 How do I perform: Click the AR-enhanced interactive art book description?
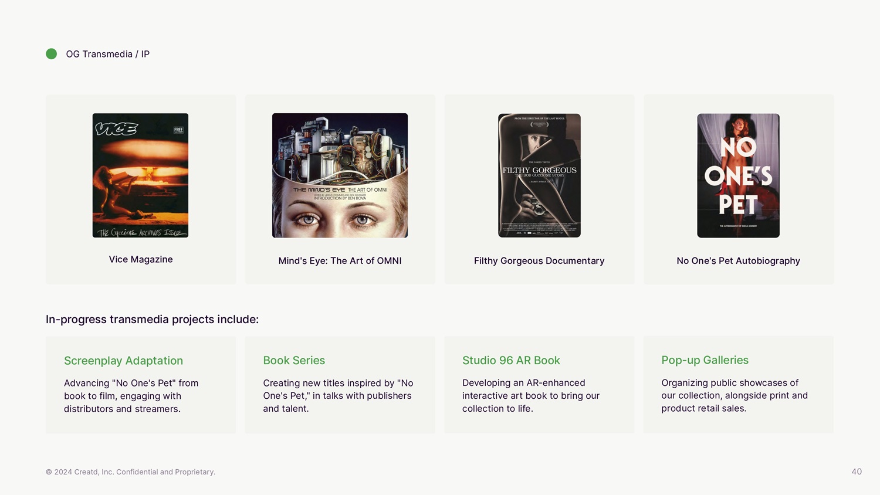click(530, 396)
